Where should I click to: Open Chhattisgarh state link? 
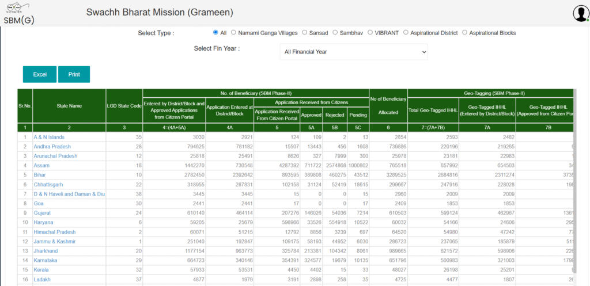point(48,185)
